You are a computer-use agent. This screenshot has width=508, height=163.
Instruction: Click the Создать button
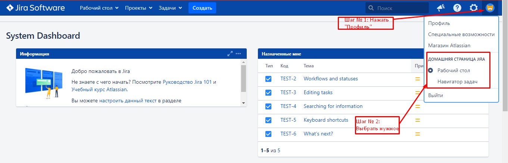tap(202, 8)
